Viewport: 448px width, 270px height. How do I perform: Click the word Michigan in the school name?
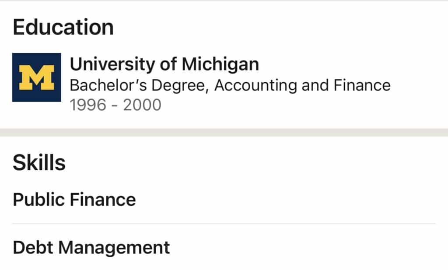click(x=220, y=64)
